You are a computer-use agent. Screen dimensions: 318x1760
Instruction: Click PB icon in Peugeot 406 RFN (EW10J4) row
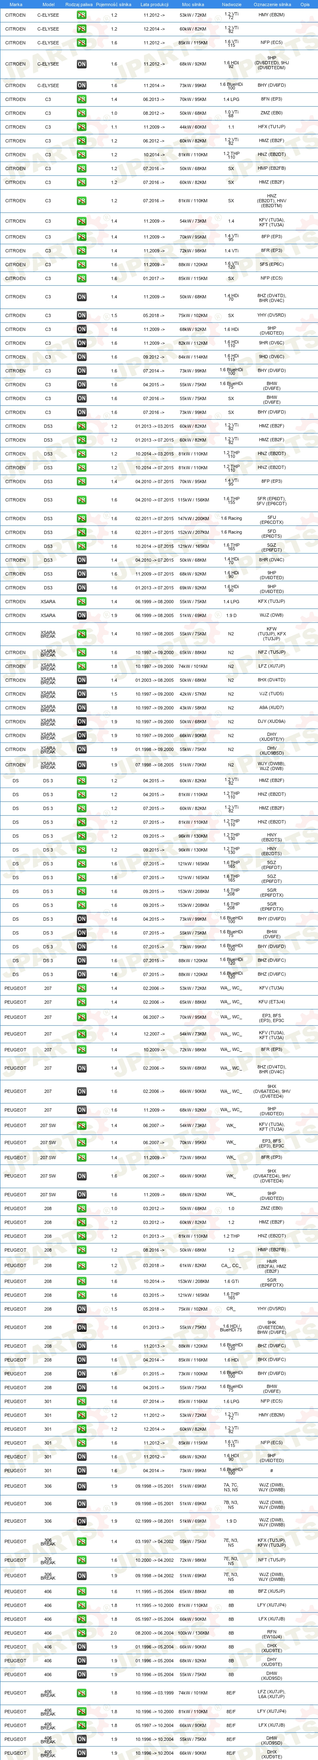coord(81,1633)
